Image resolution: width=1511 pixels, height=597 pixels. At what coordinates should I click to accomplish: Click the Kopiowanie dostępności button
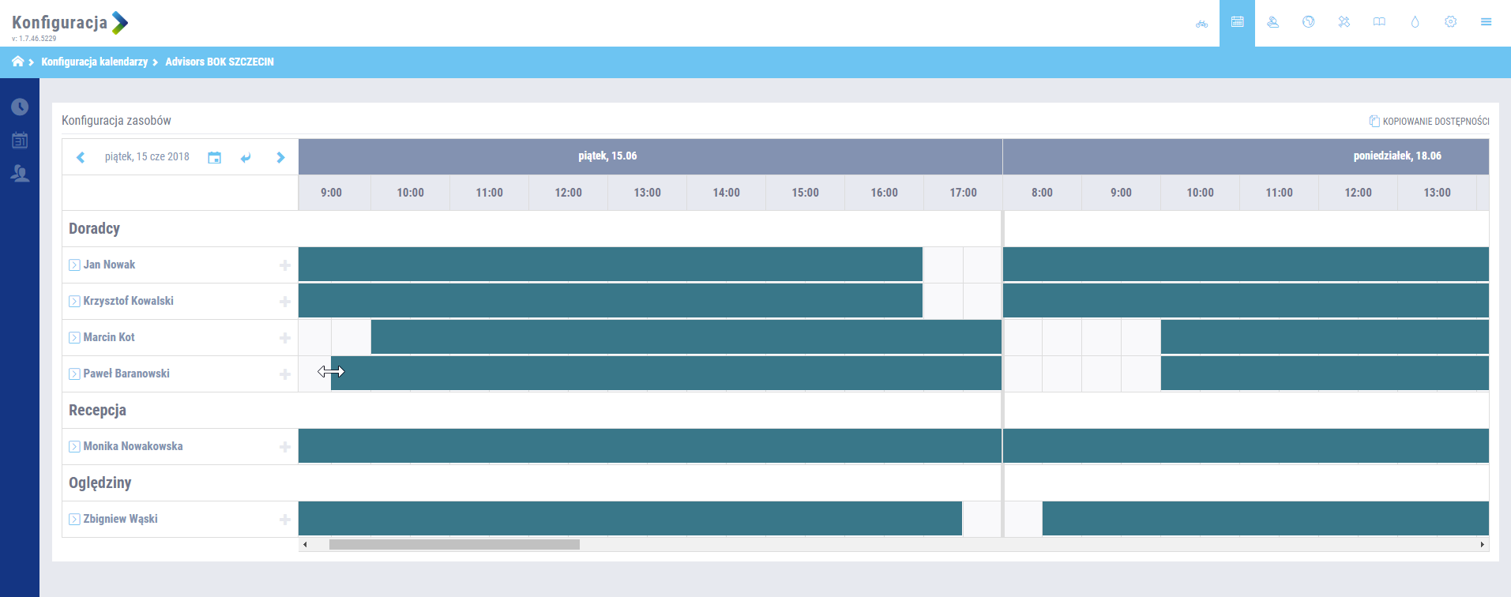1429,121
